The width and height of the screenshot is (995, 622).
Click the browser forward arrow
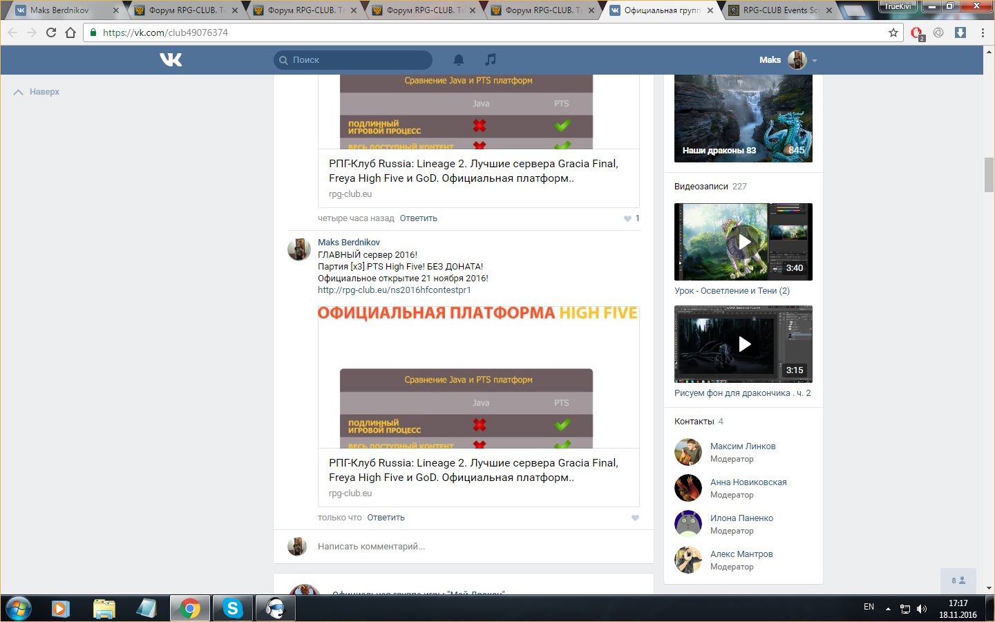[32, 32]
